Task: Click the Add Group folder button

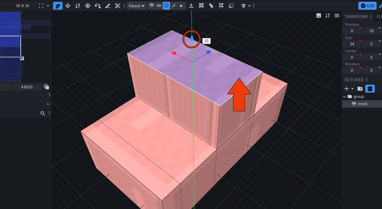Action: (x=360, y=89)
